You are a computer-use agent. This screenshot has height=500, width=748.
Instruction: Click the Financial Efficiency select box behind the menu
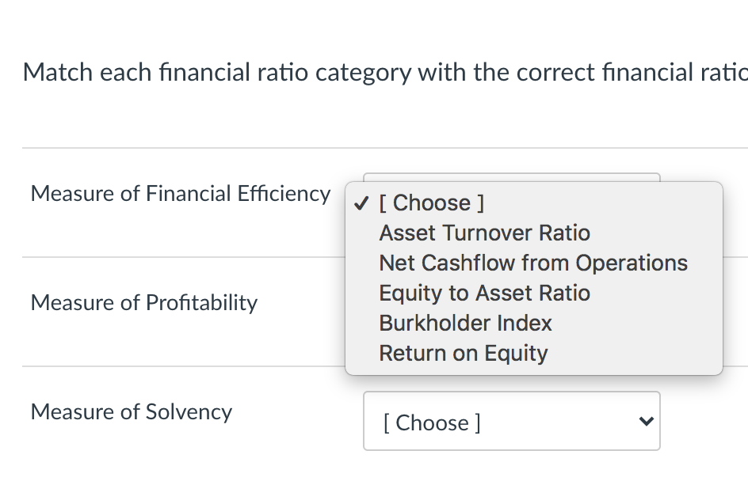[511, 177]
